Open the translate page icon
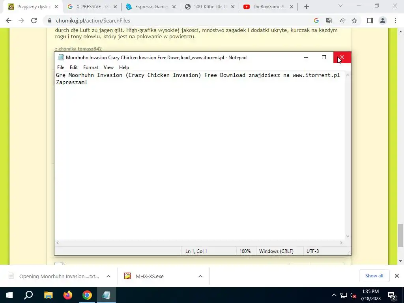The width and height of the screenshot is (404, 303). [x=329, y=21]
